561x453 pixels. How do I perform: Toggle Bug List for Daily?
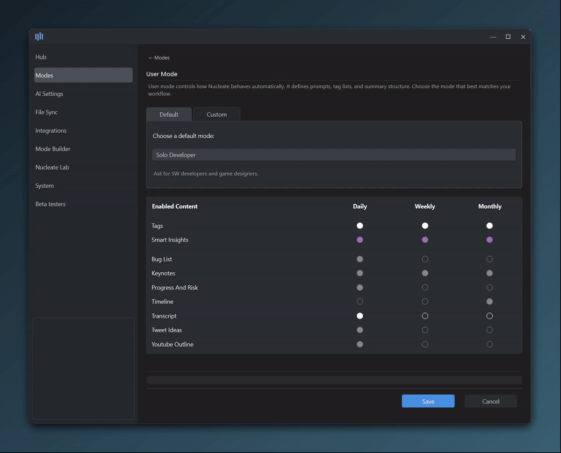click(x=360, y=259)
